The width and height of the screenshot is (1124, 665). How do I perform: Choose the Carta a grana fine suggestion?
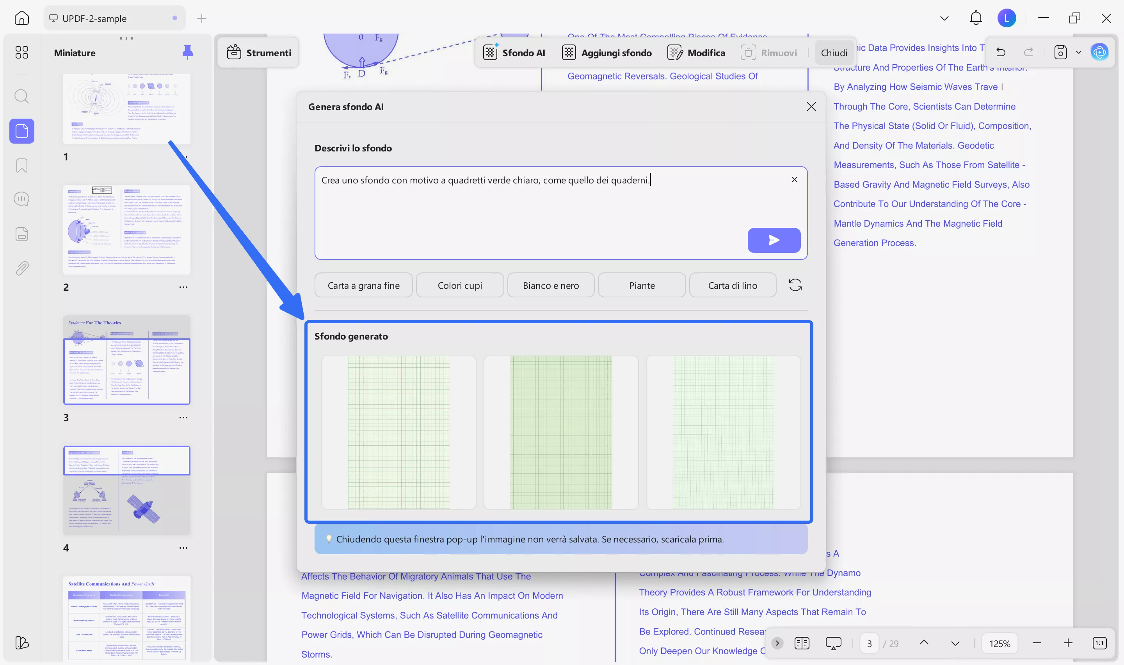click(x=363, y=285)
